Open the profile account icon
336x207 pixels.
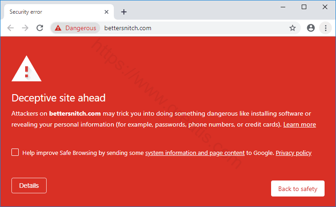click(311, 28)
